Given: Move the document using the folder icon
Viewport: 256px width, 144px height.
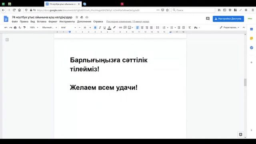Looking at the screenshot, I should 82,17.
